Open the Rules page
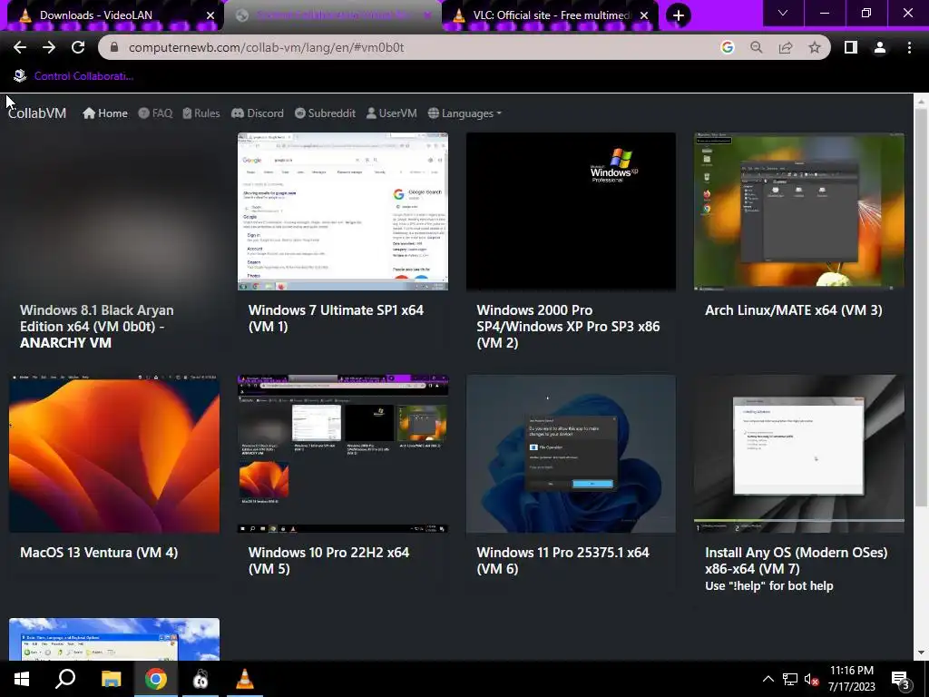Image resolution: width=929 pixels, height=697 pixels. [201, 113]
